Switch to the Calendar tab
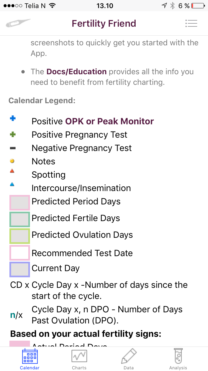The width and height of the screenshot is (208, 371). click(30, 359)
